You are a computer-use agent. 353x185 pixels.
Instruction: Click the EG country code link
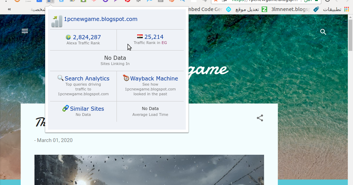pyautogui.click(x=164, y=43)
